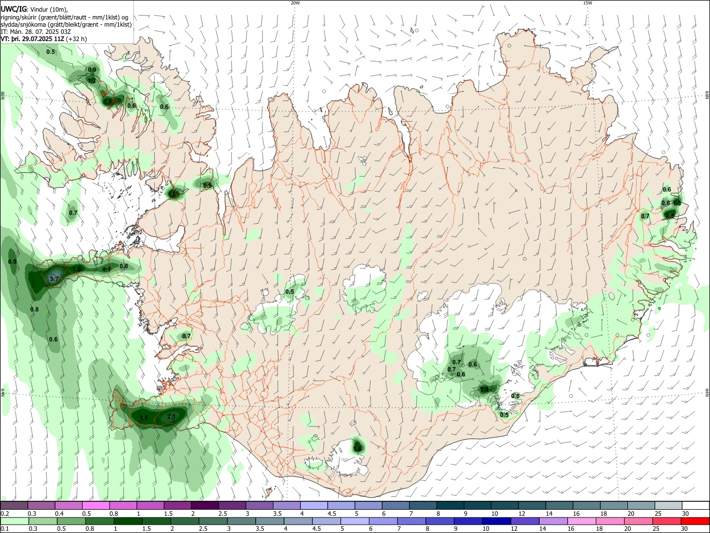
Task: Select the 1.4 precipitation value in the southeast
Action: tap(484, 390)
